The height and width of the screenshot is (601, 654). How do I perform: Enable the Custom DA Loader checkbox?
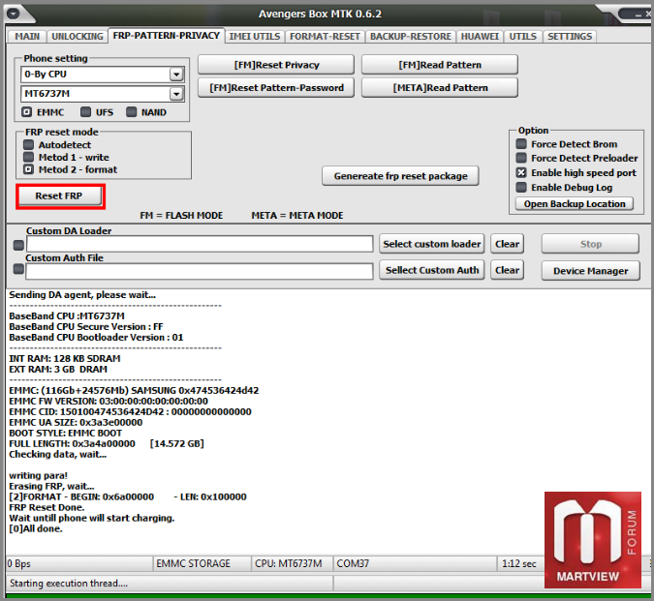coord(18,245)
